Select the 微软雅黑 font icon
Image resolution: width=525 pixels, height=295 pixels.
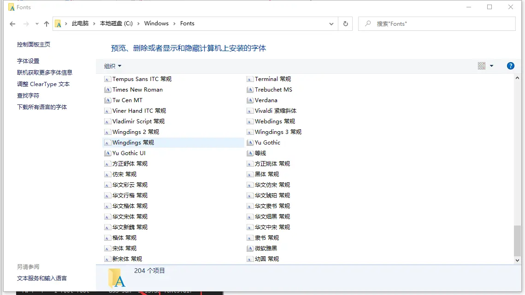pos(250,249)
